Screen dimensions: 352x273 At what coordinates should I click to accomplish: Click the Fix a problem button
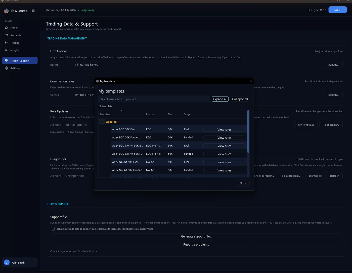pos(291,176)
